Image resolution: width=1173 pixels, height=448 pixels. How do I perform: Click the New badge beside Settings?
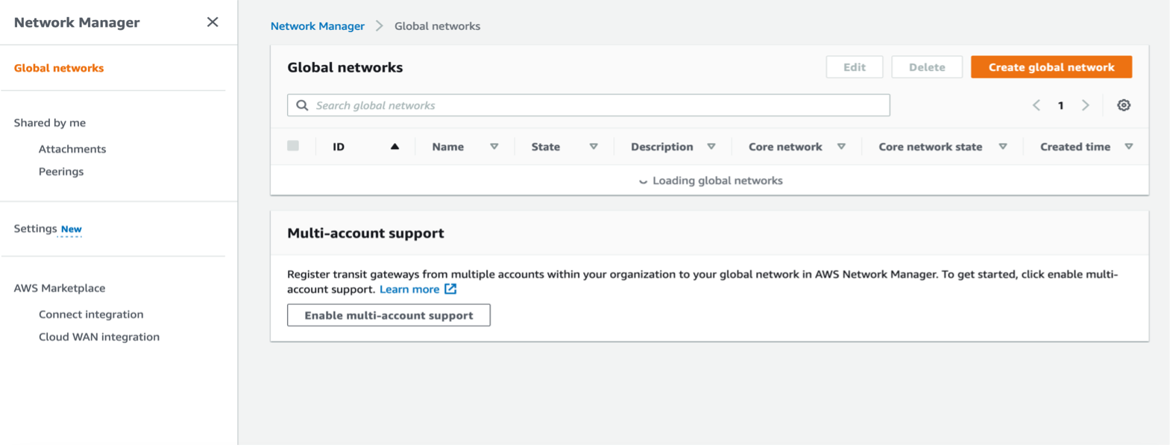tap(72, 229)
